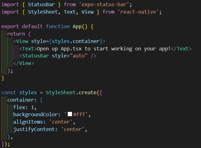Click the flex: 1 line
Viewport: 201px width, 148px height.
(25, 107)
